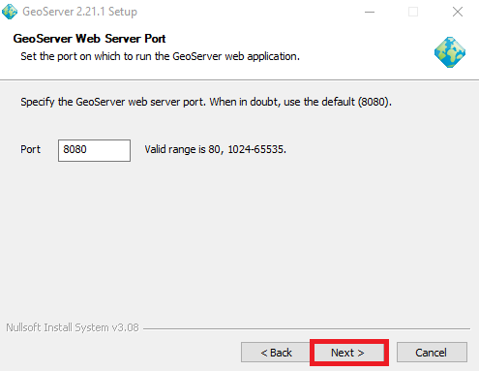Click the 'Valid range is 80, 1024-65535.' text

(215, 149)
